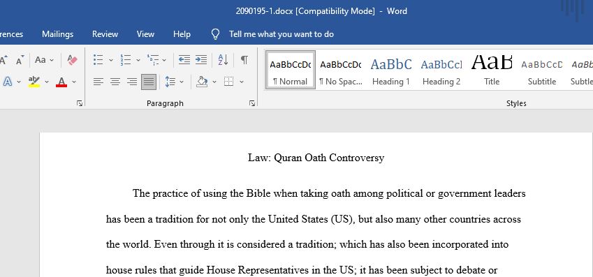Open the Help tab
The height and width of the screenshot is (277, 593).
point(182,34)
